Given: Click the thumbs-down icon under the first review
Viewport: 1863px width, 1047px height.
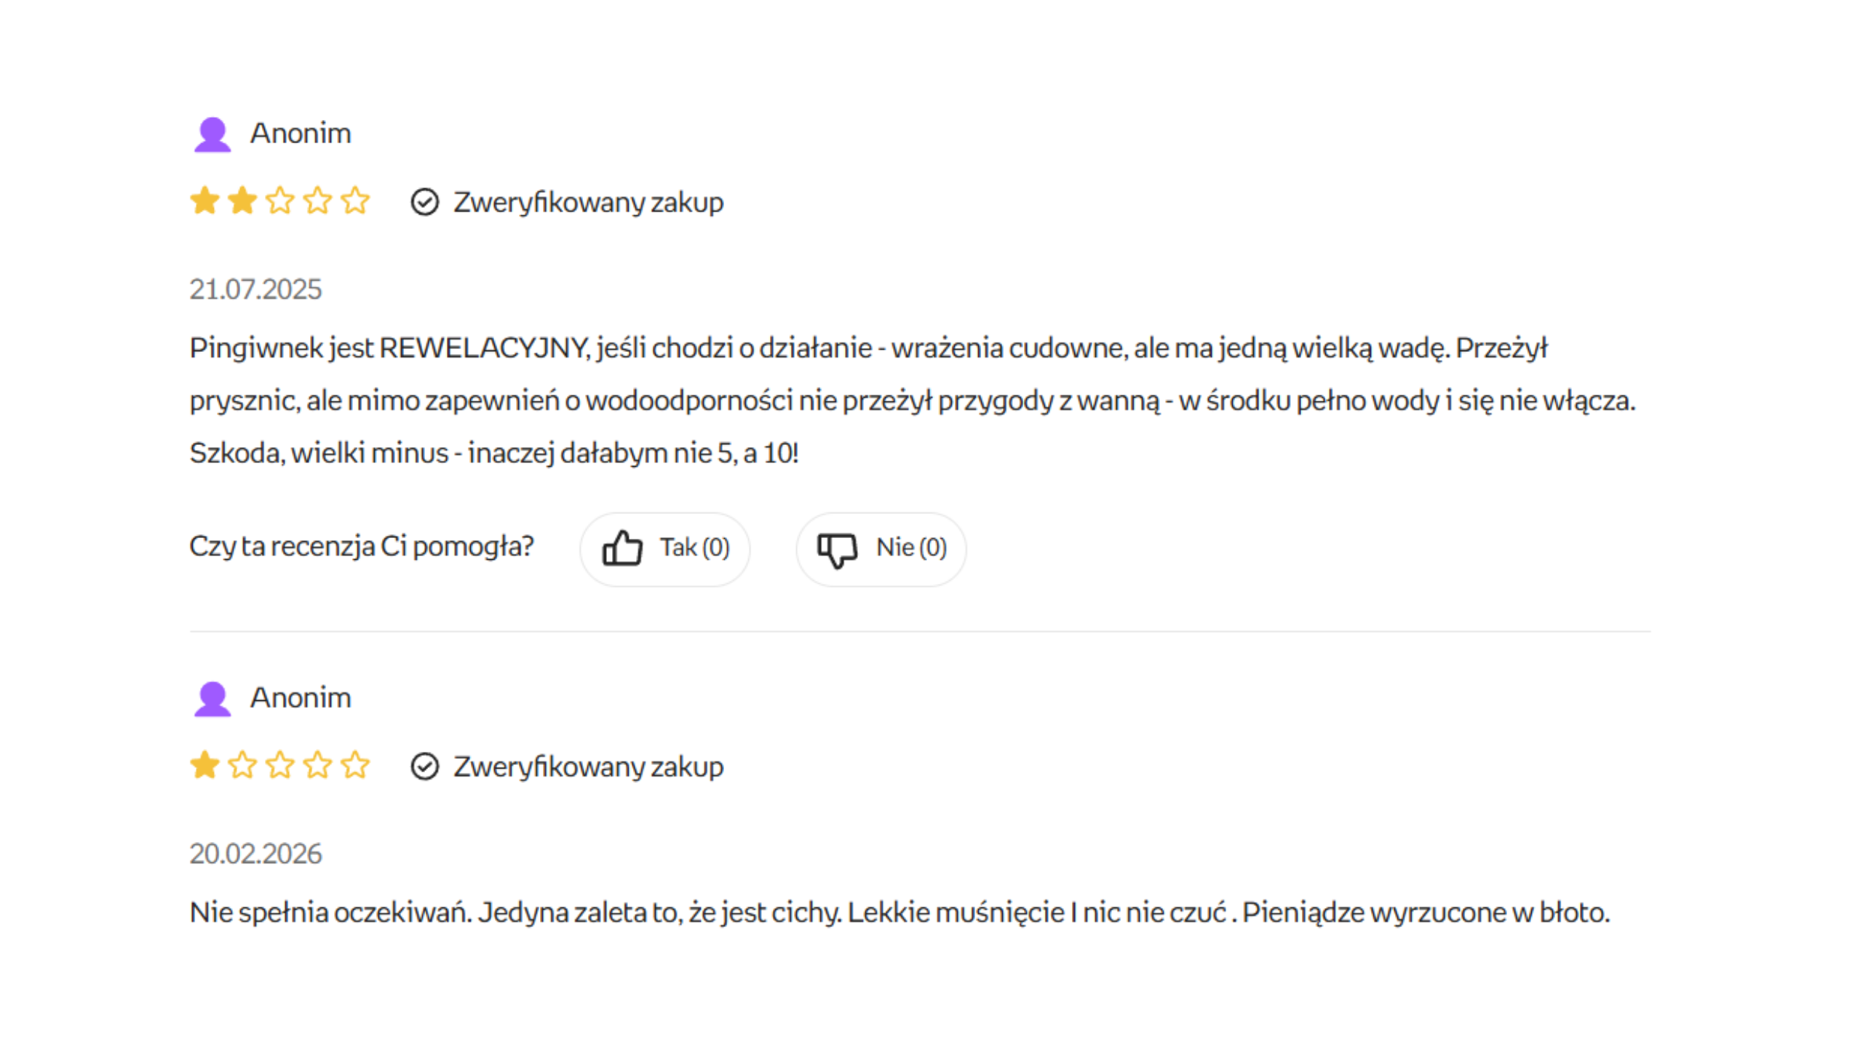Looking at the screenshot, I should (837, 550).
